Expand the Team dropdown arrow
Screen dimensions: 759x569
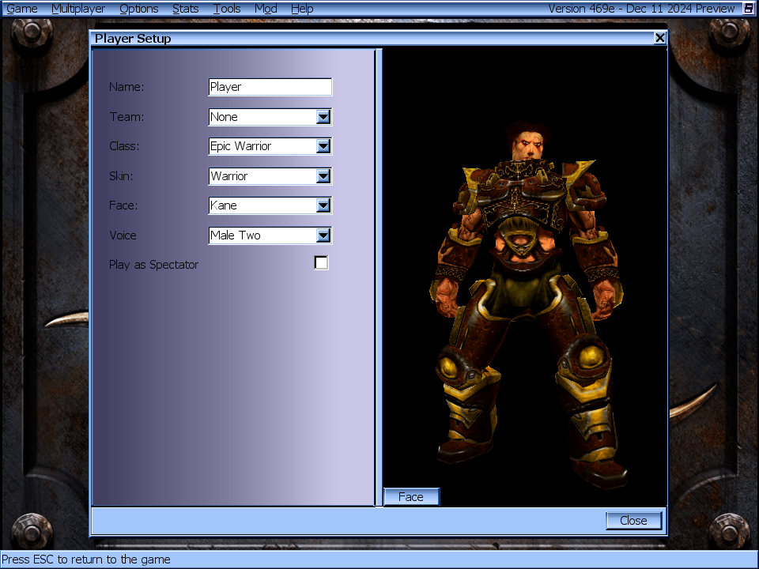tap(323, 117)
